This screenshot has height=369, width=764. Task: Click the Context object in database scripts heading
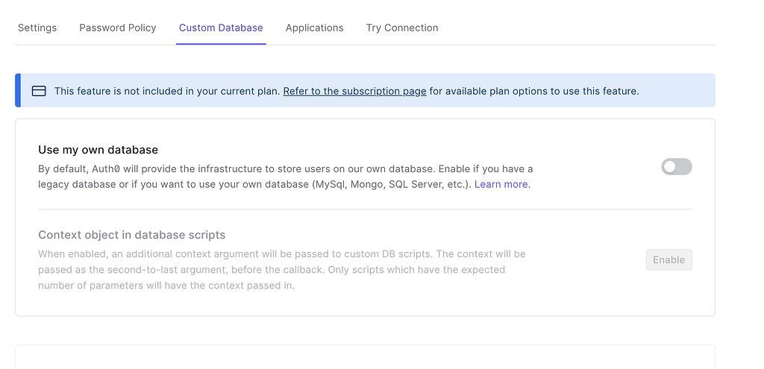pos(131,235)
